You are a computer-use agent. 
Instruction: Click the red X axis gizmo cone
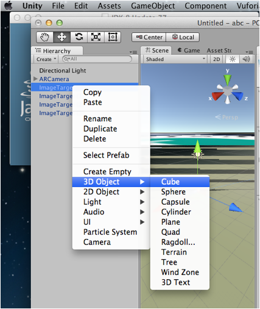coord(217,96)
